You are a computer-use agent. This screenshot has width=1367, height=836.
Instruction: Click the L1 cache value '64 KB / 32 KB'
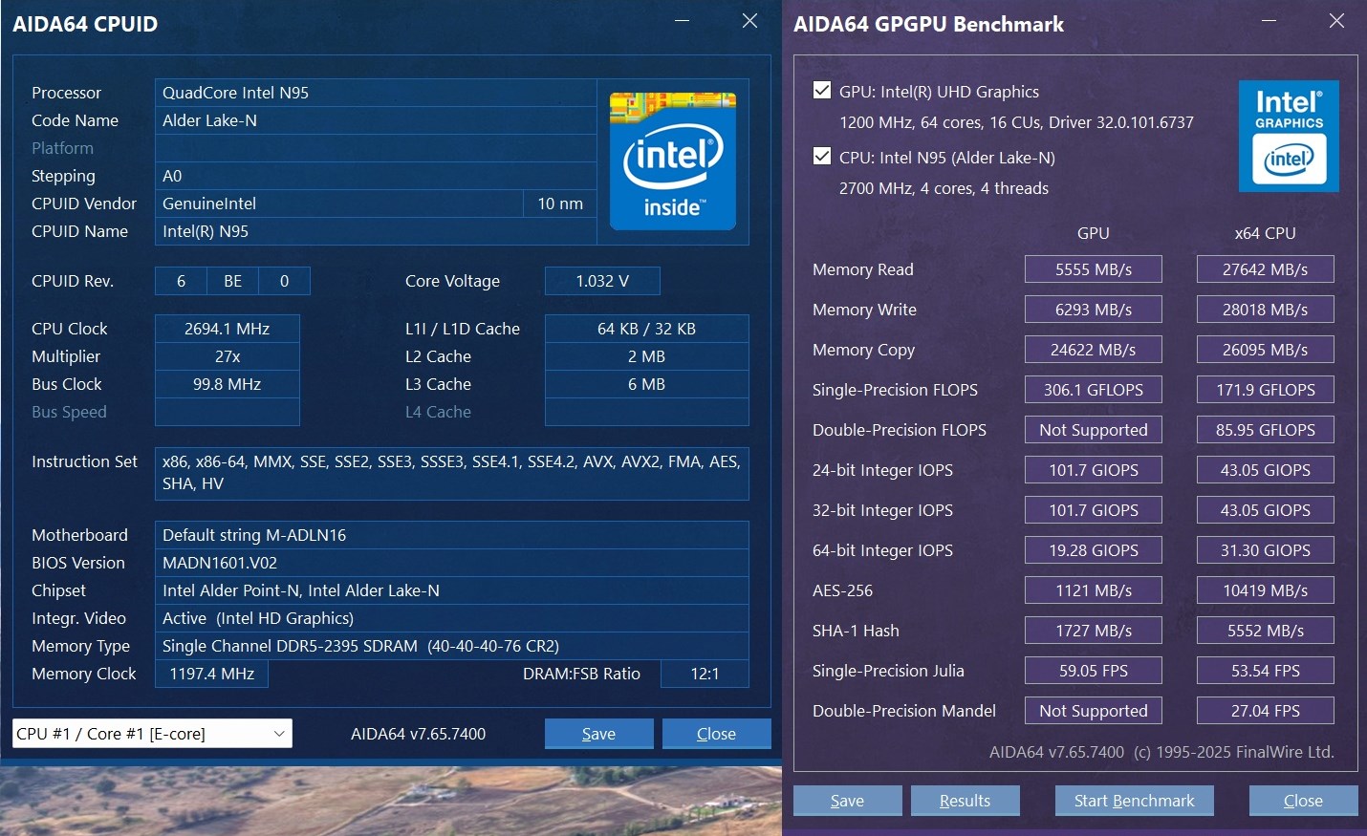coord(646,329)
